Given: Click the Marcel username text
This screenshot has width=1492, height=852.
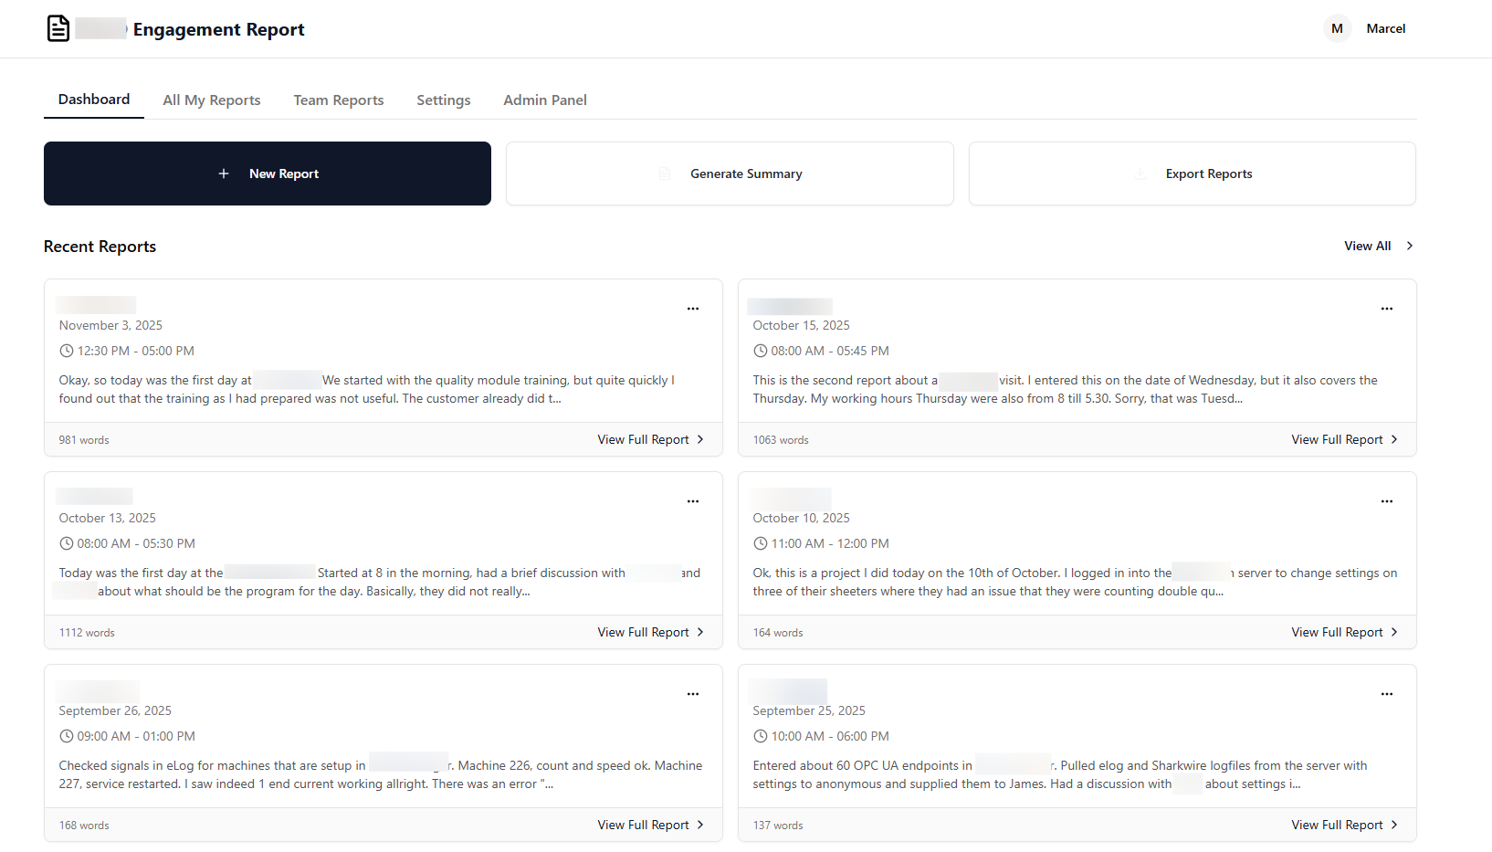Looking at the screenshot, I should pos(1386,28).
